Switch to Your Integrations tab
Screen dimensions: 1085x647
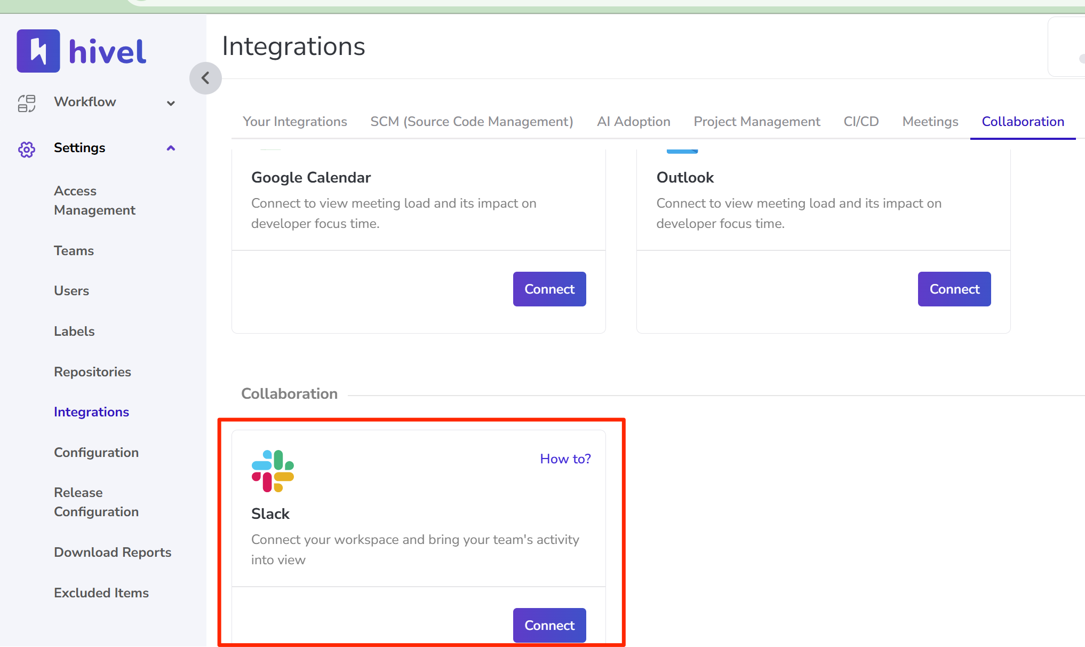(x=294, y=122)
